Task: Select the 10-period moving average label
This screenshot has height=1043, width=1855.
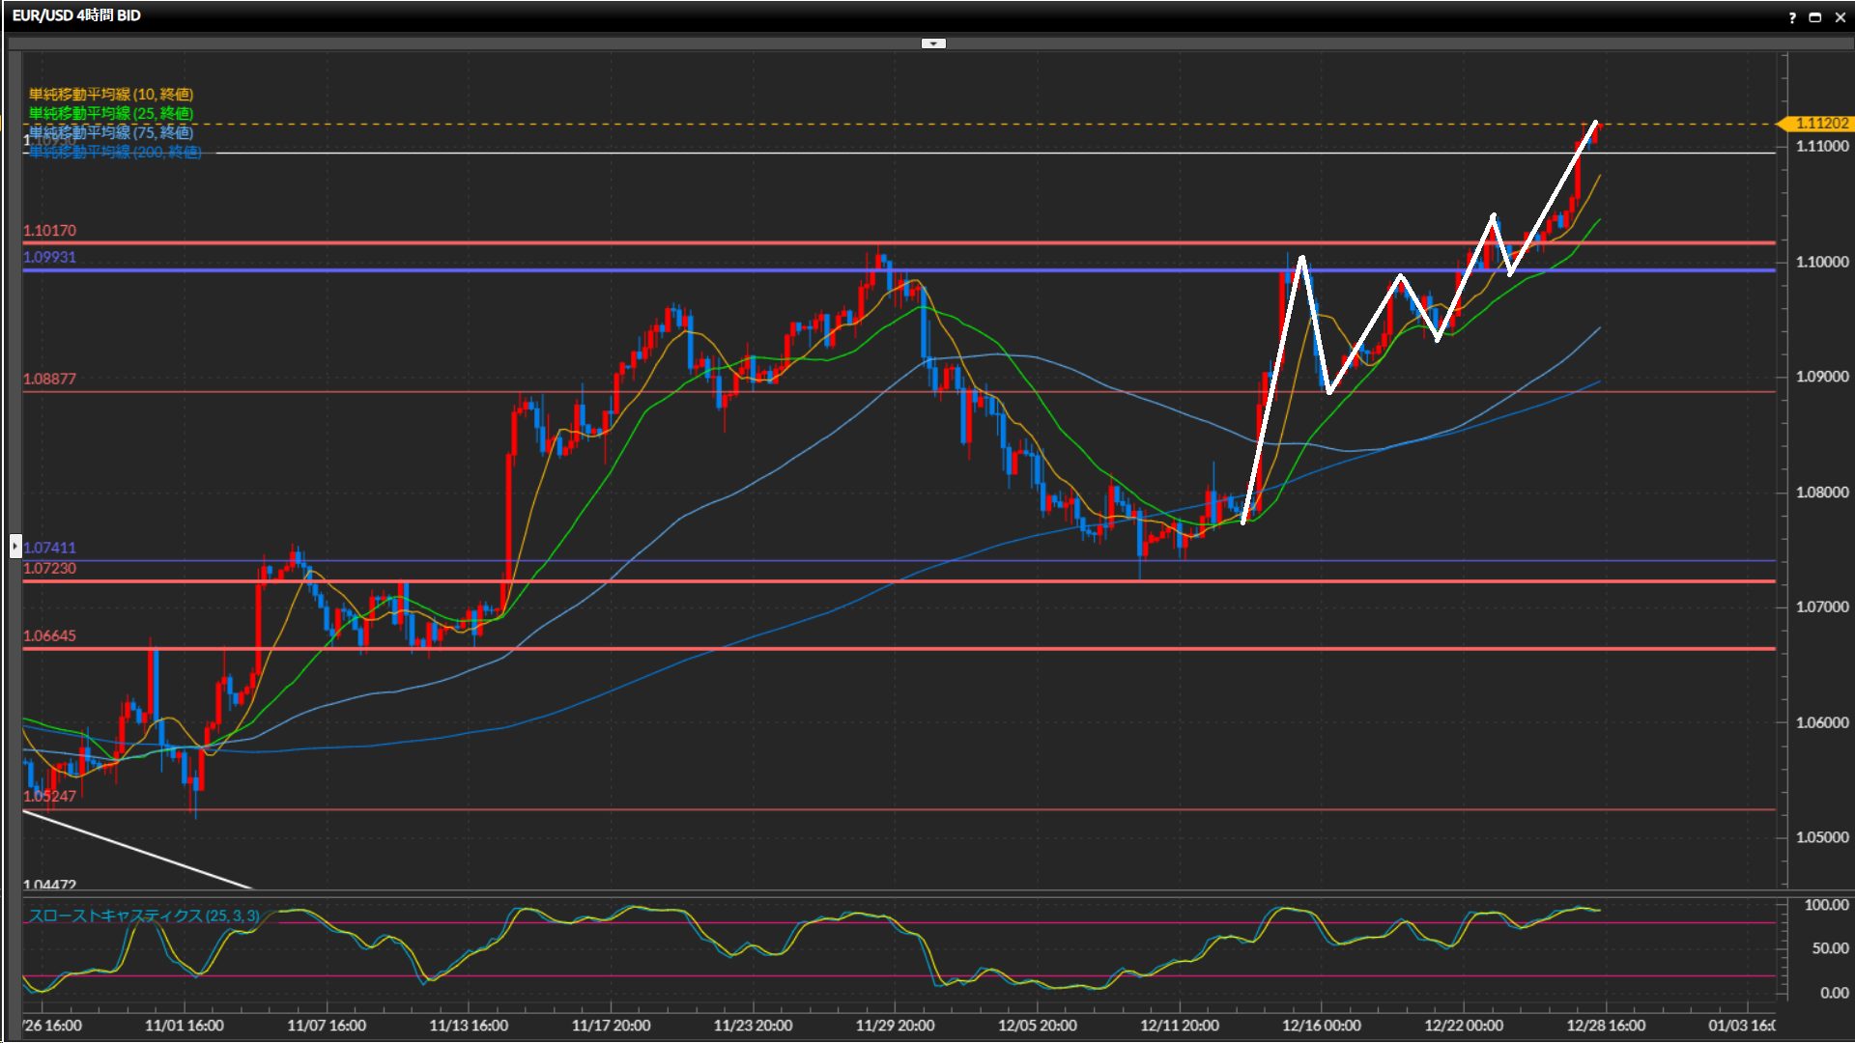Action: [x=111, y=94]
